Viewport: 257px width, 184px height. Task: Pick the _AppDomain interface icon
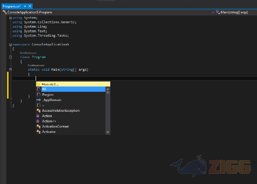pos(39,100)
